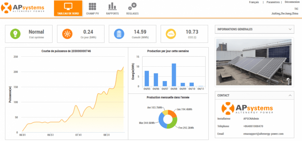Click the blue battery cumulative energy icon

pos(119,34)
